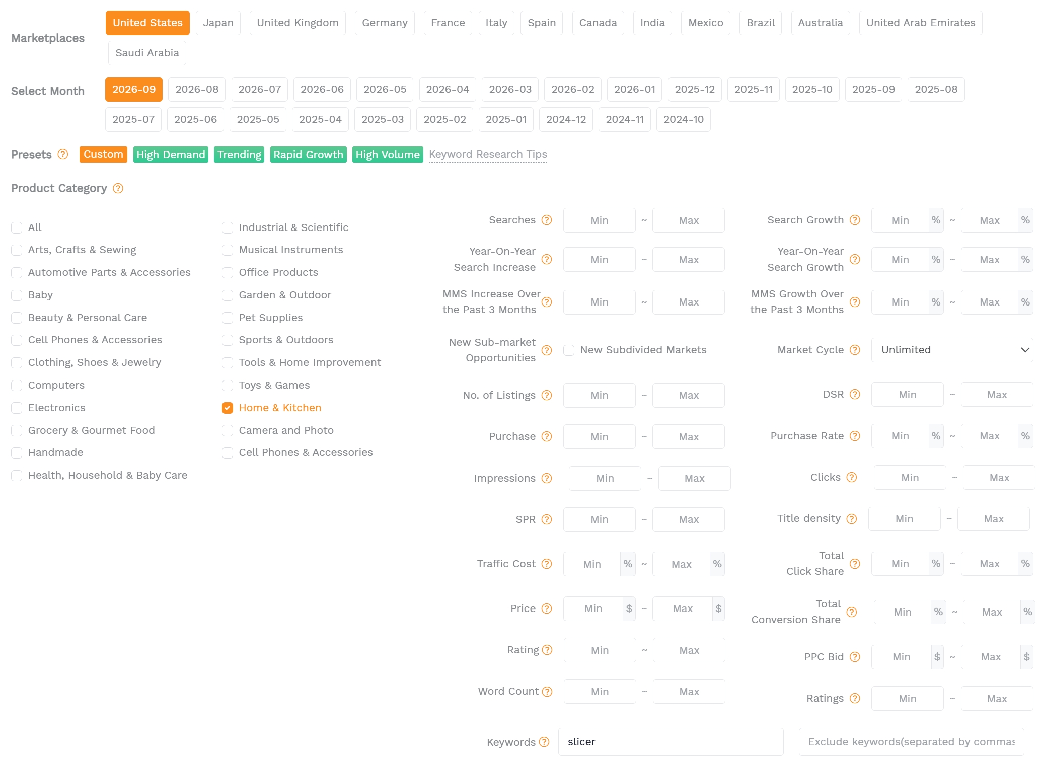Check the All categories checkbox
The image size is (1041, 762).
pyautogui.click(x=17, y=227)
